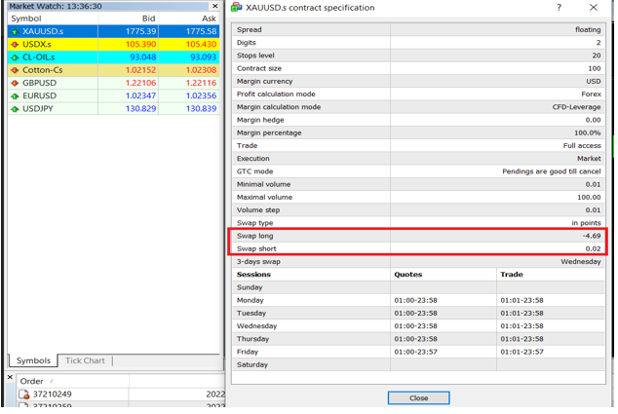
Task: Click the order 37210249 document icon
Action: (24, 395)
